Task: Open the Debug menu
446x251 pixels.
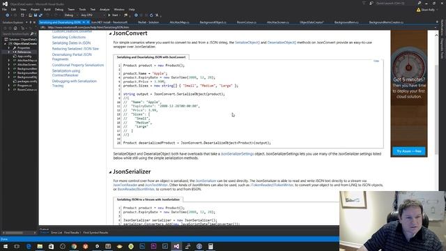Action: click(59, 9)
